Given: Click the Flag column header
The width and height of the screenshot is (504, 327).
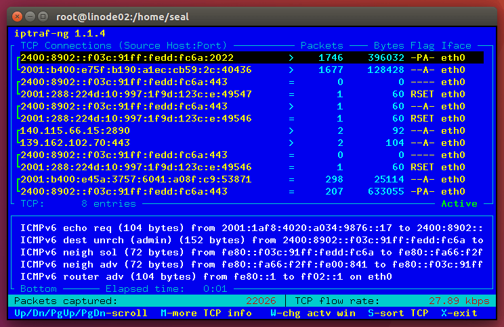Looking at the screenshot, I should tap(423, 45).
